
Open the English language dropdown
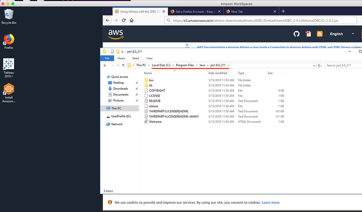pyautogui.click(x=342, y=34)
